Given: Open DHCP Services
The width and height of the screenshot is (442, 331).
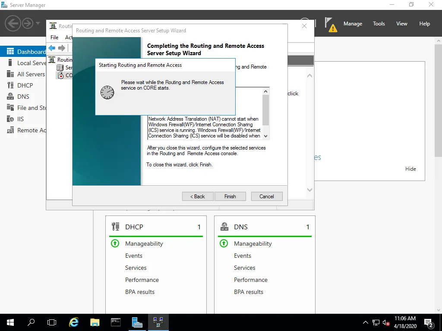Looking at the screenshot, I should coord(136,268).
